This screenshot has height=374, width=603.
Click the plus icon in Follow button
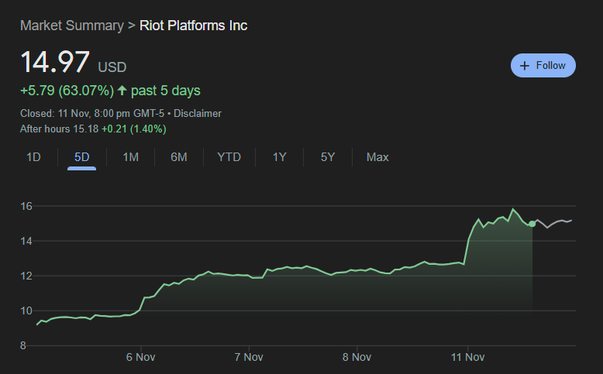click(525, 66)
